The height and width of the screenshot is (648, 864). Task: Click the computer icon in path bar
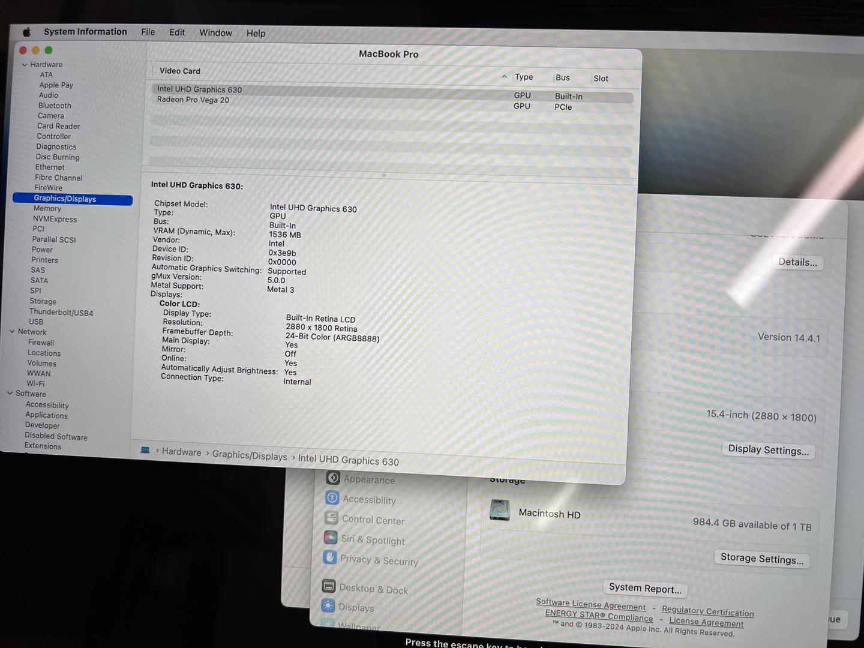point(145,450)
